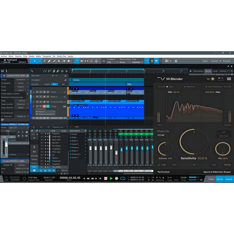The width and height of the screenshot is (234, 234).
Task: Switch to Efectos browser tab
Action: [208, 71]
